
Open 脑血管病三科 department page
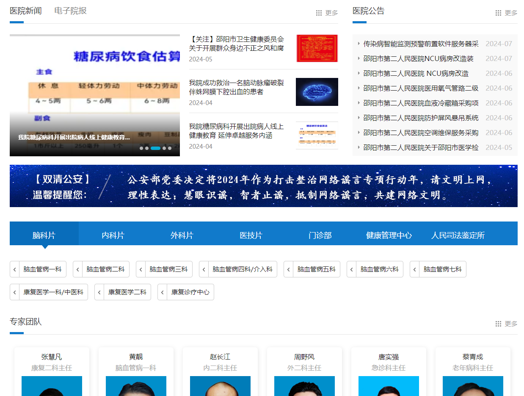point(164,269)
